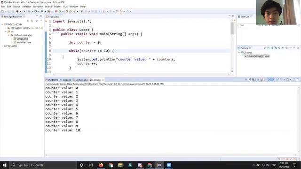Open the Project menu
Viewport: 301px width, 169px height.
(x=57, y=7)
